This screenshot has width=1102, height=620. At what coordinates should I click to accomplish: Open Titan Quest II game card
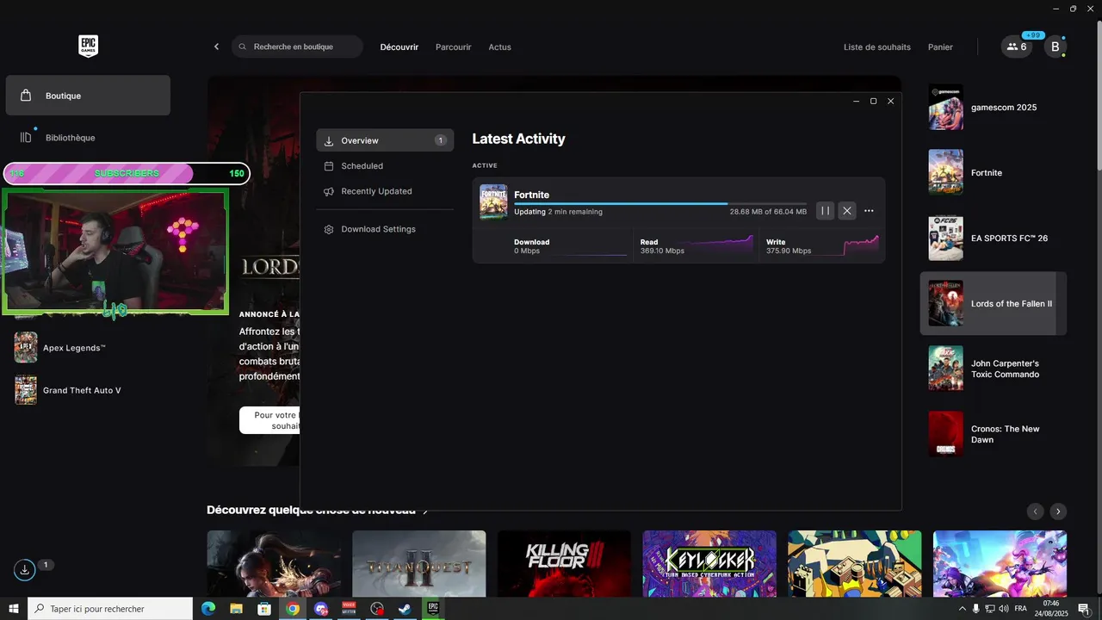coord(419,563)
